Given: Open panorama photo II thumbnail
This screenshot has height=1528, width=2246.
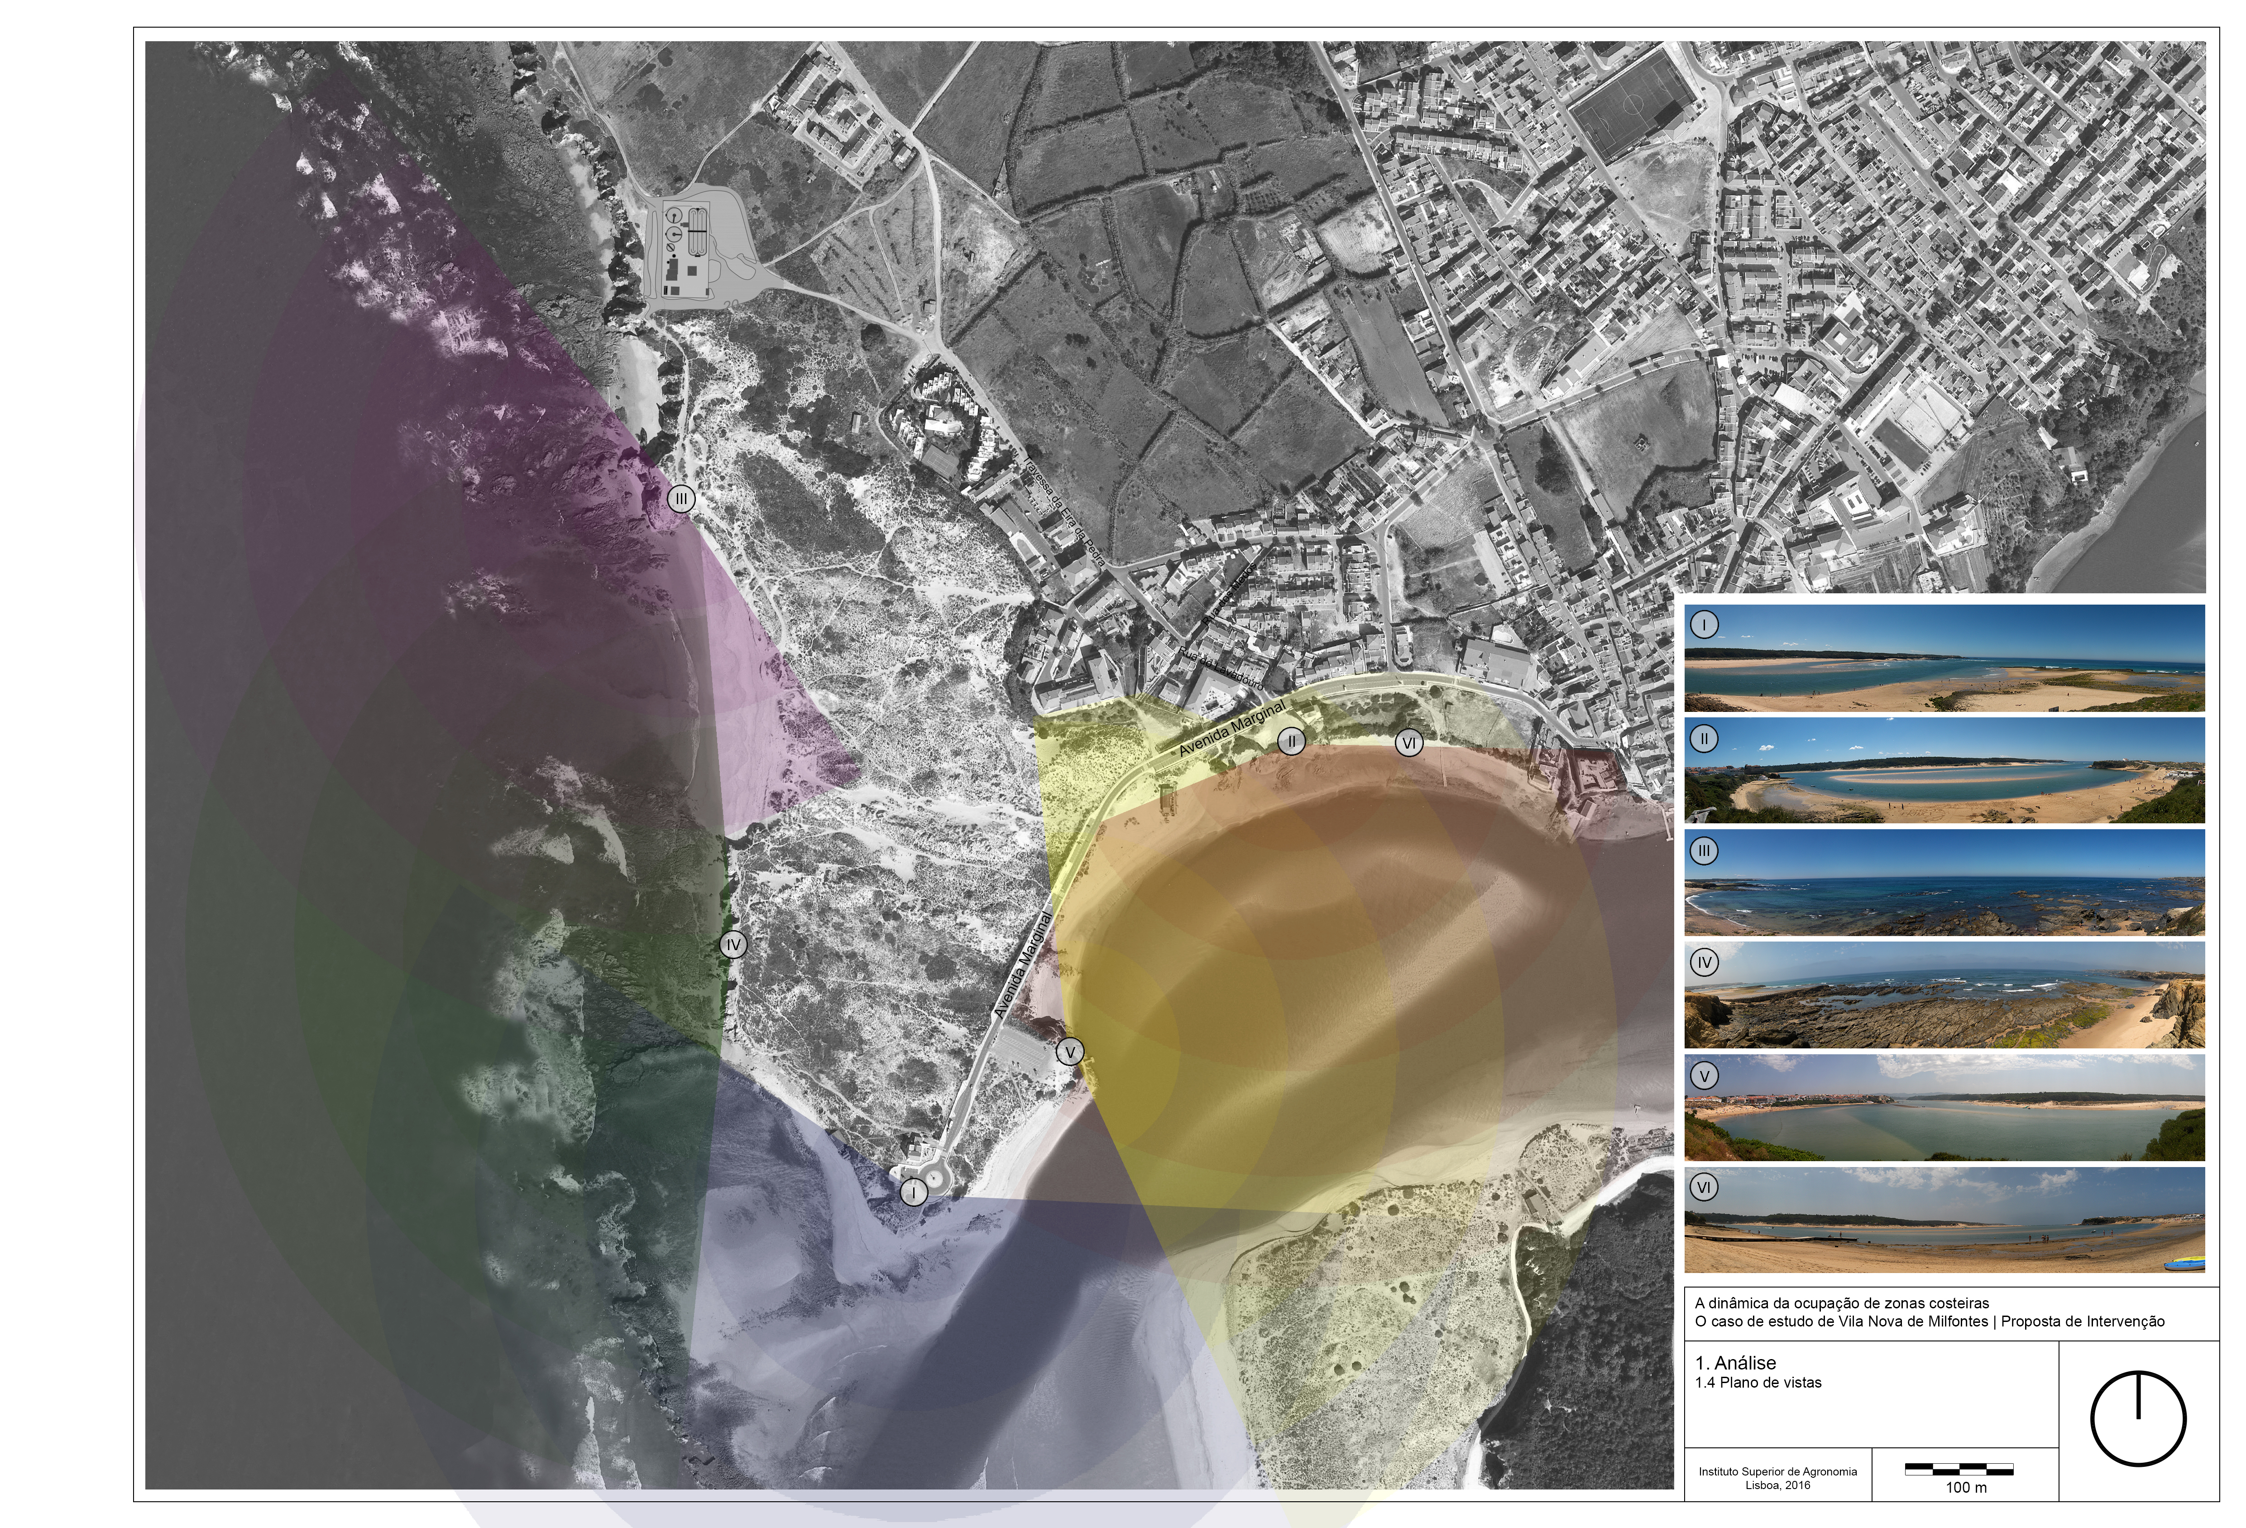Looking at the screenshot, I should [1944, 770].
